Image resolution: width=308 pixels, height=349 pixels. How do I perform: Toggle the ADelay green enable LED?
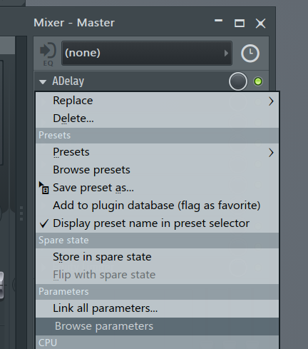click(258, 81)
